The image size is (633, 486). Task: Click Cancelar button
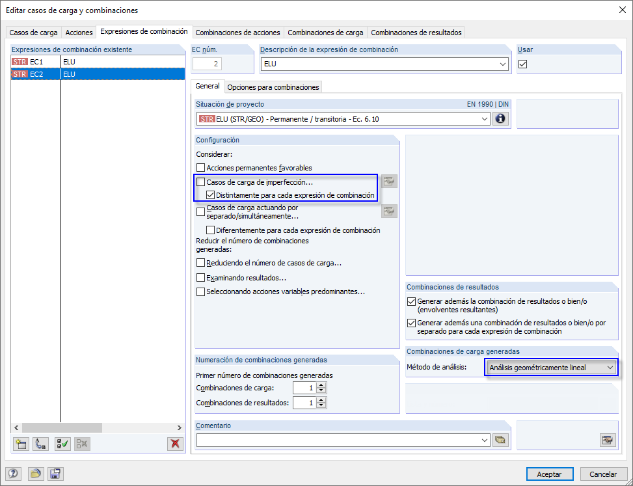(x=603, y=474)
